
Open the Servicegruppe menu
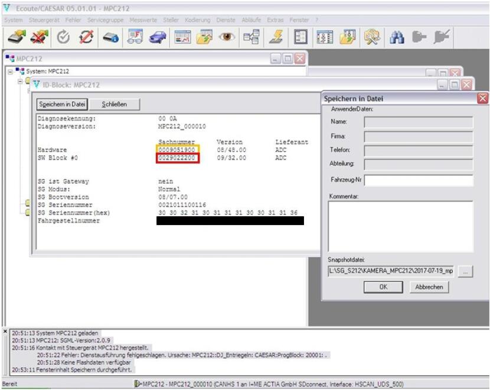(105, 20)
